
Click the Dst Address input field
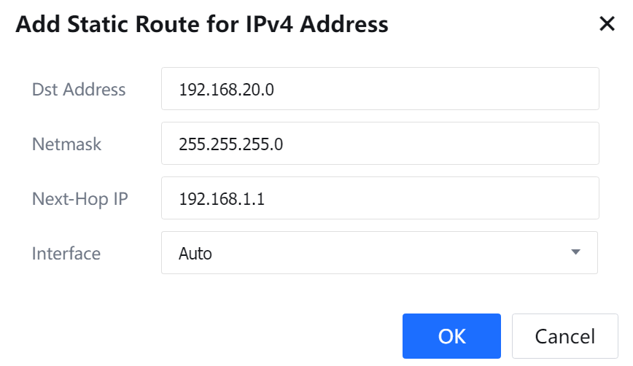click(x=379, y=89)
